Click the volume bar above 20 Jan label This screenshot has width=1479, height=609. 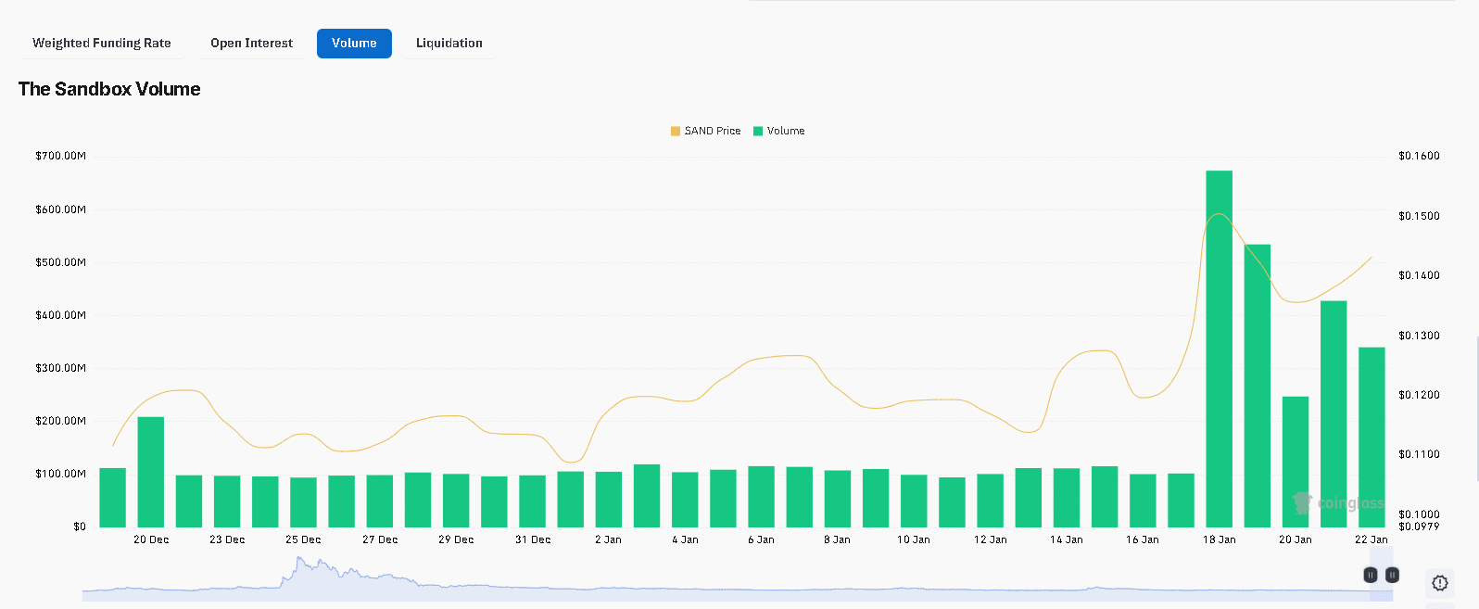coord(1296,462)
